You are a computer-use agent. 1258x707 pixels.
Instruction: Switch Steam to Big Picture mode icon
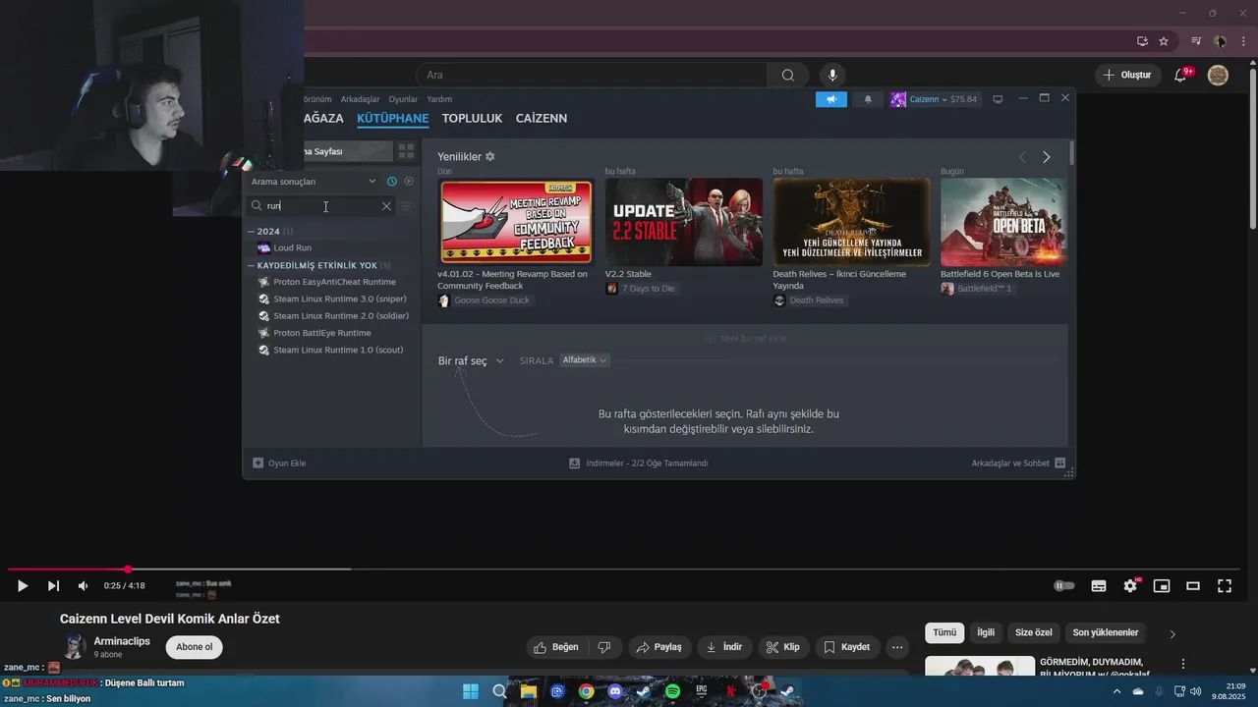998,99
